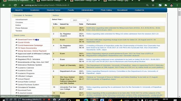
Task: Open notice about UG online admission form extension
Action: [x=122, y=34]
